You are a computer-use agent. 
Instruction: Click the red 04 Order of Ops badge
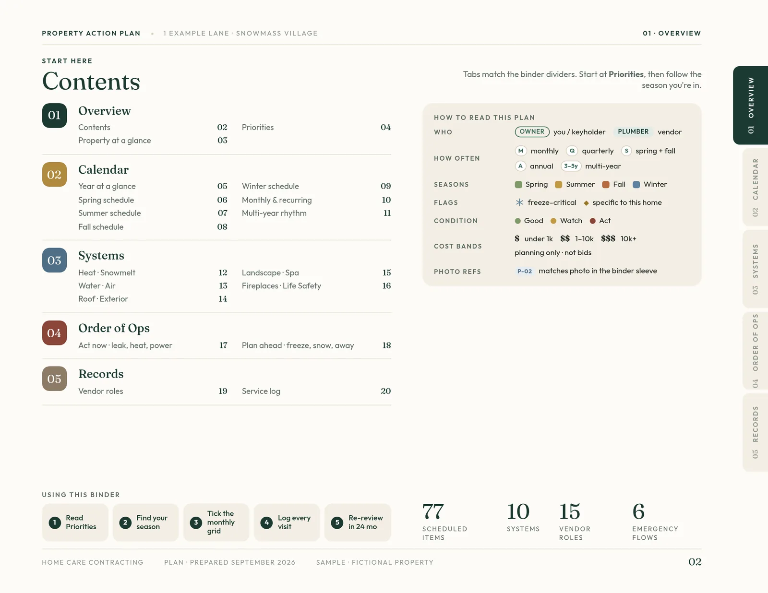pos(54,333)
